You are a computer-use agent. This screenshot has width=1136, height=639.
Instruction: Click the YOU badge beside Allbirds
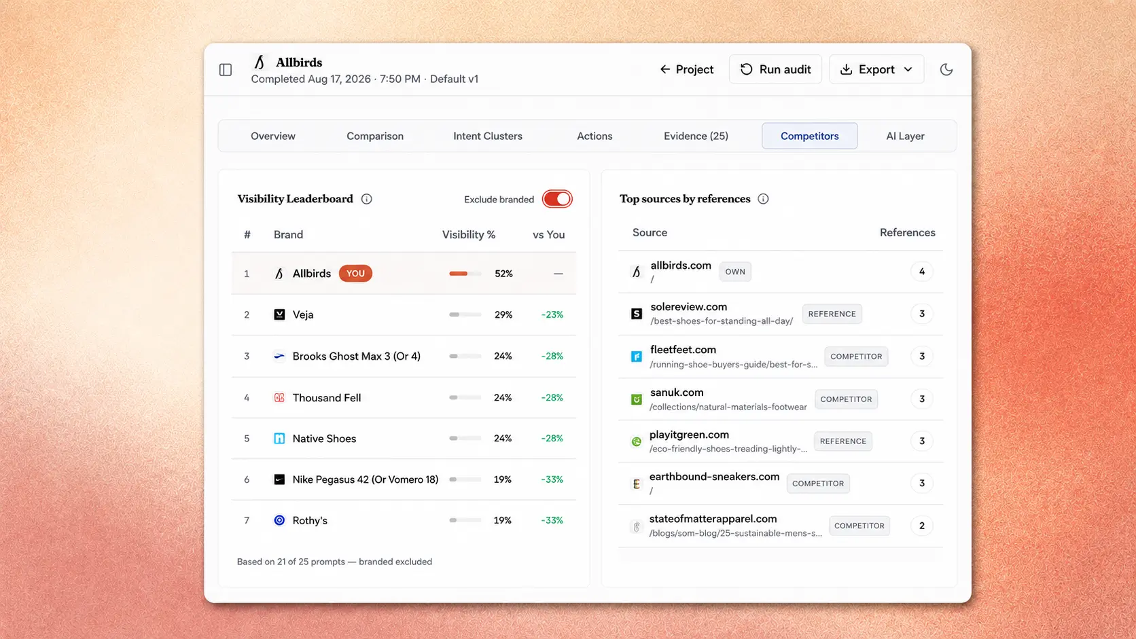[355, 274]
